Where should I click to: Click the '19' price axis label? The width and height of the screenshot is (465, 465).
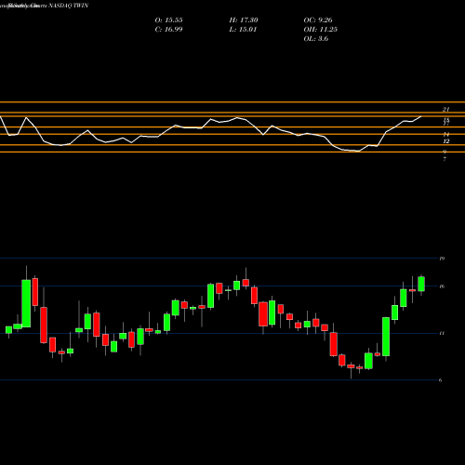(442, 259)
